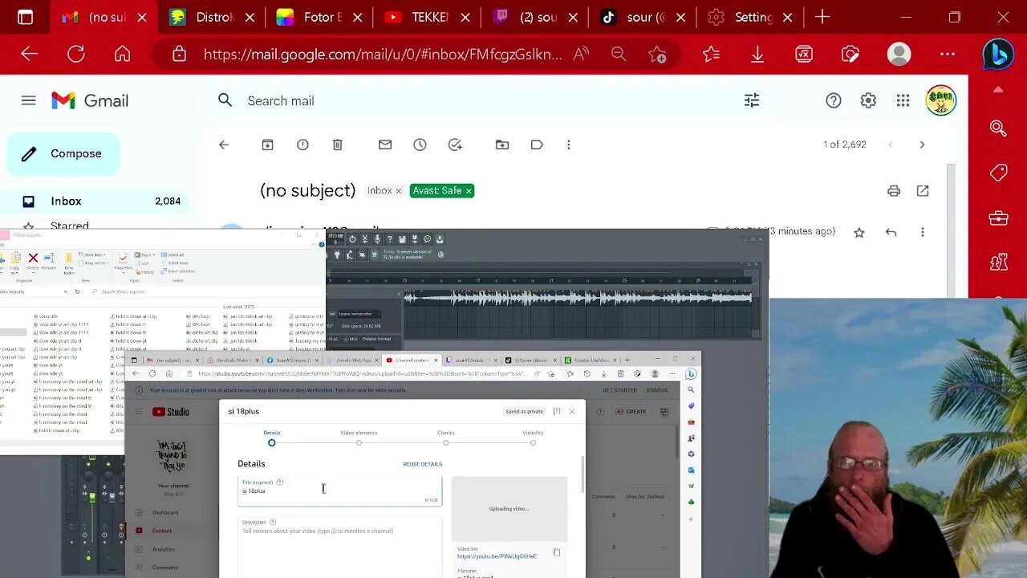Viewport: 1027px width, 578px height.
Task: Toggle Read aloud in address bar
Action: 581,54
